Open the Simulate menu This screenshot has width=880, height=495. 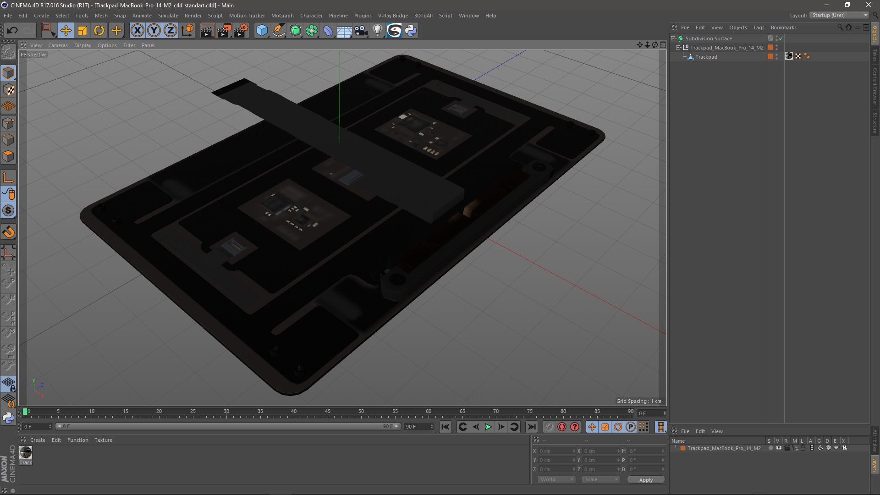(168, 16)
